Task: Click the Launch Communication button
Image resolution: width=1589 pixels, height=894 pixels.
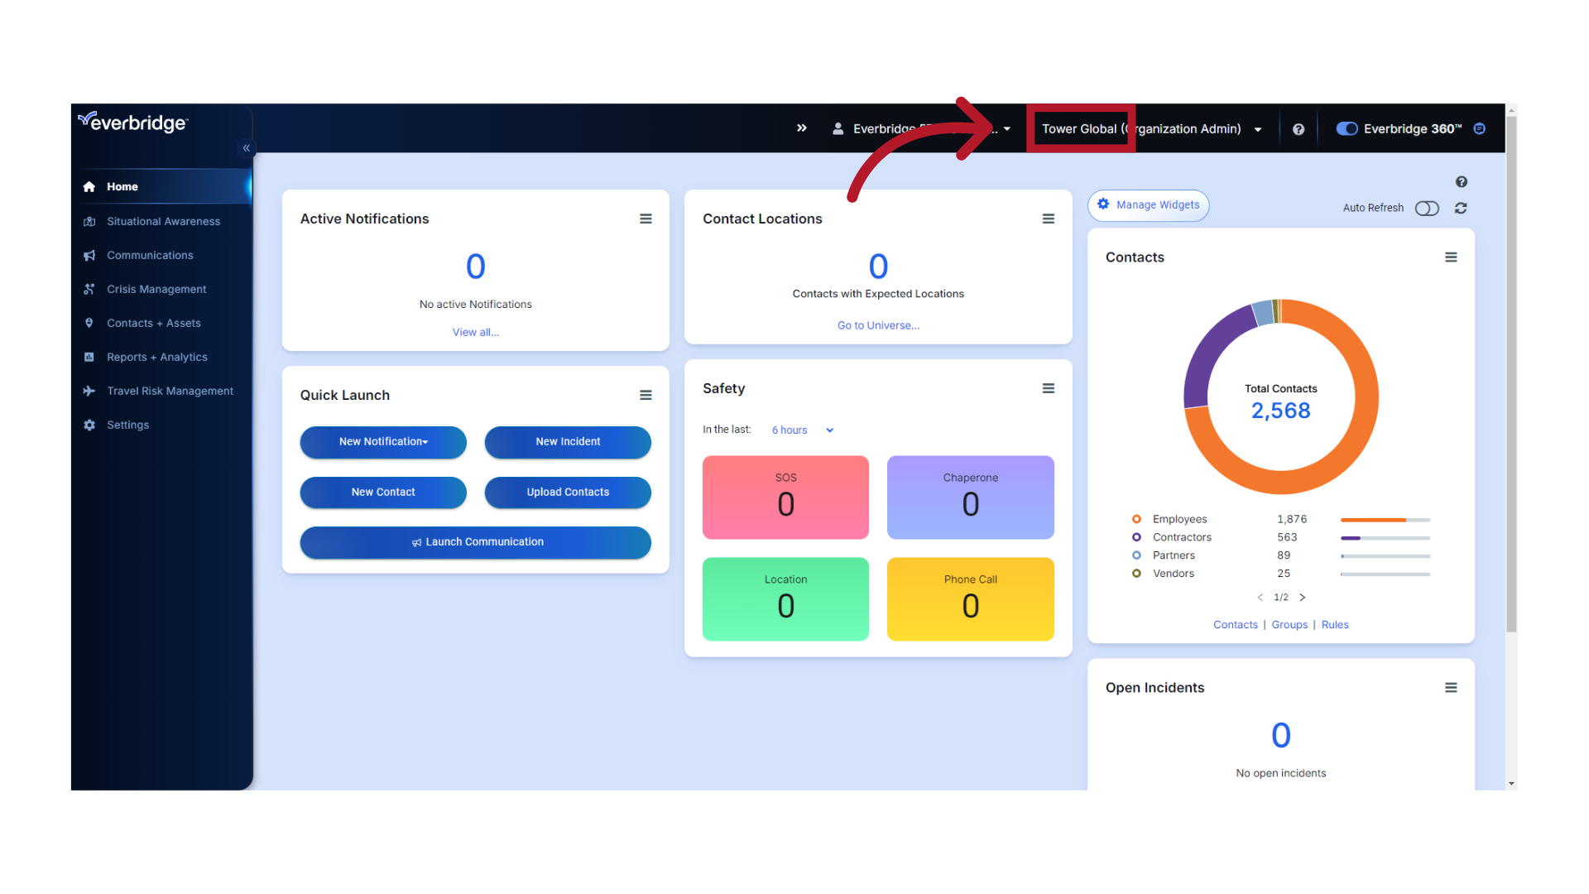Action: click(476, 541)
